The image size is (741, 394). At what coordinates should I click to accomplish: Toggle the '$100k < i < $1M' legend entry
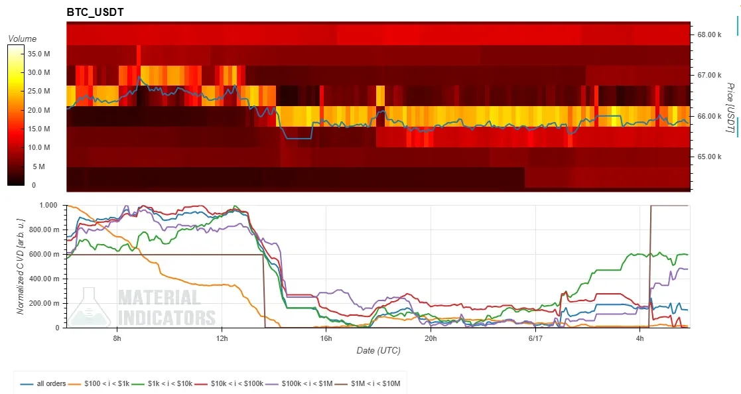299,383
